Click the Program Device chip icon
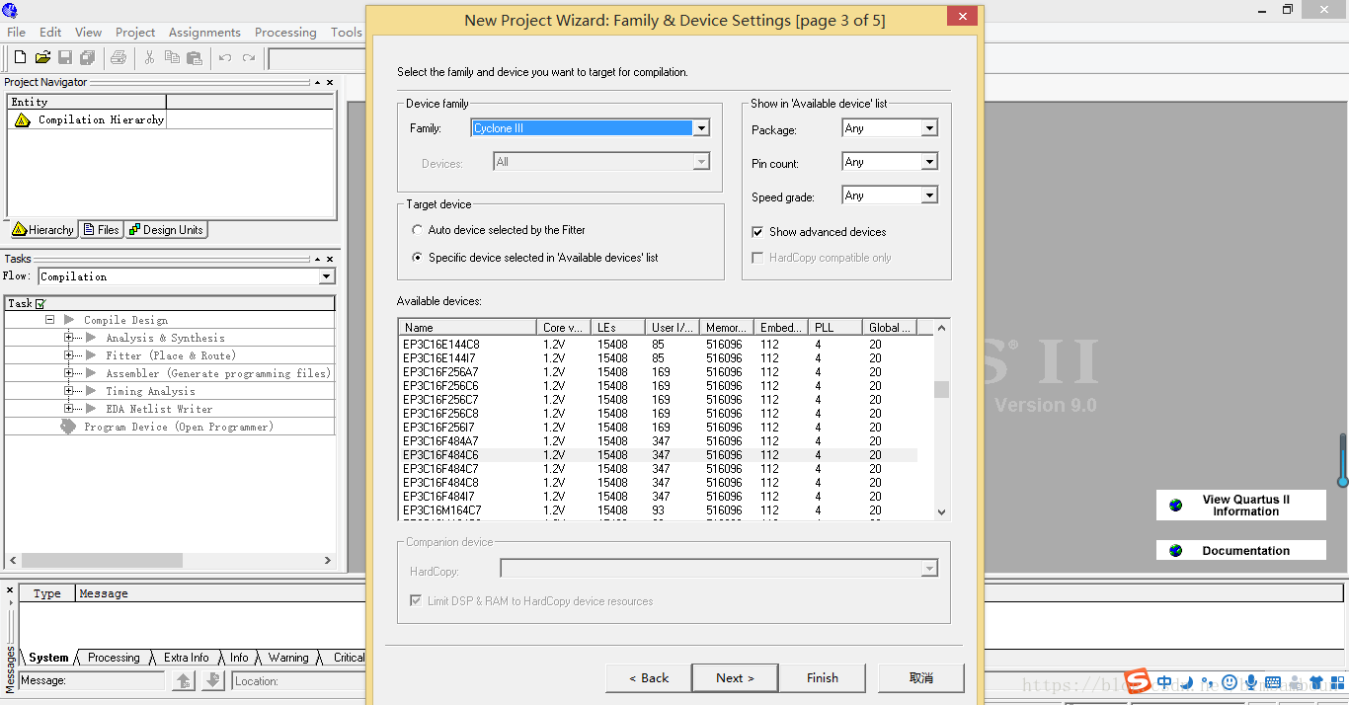 (67, 427)
